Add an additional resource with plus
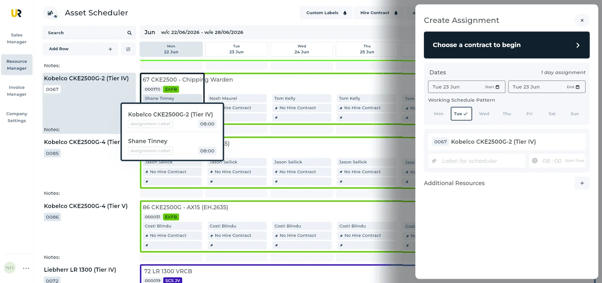 pyautogui.click(x=582, y=183)
